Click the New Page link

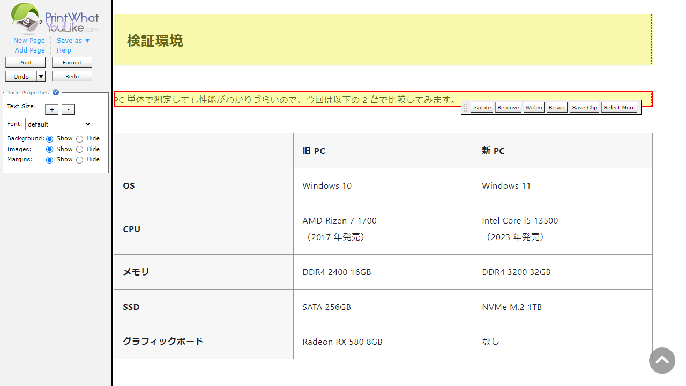(29, 41)
